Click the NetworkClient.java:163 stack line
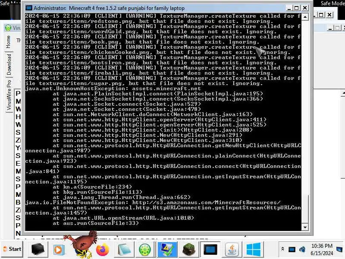345x259 pixels. 153,114
